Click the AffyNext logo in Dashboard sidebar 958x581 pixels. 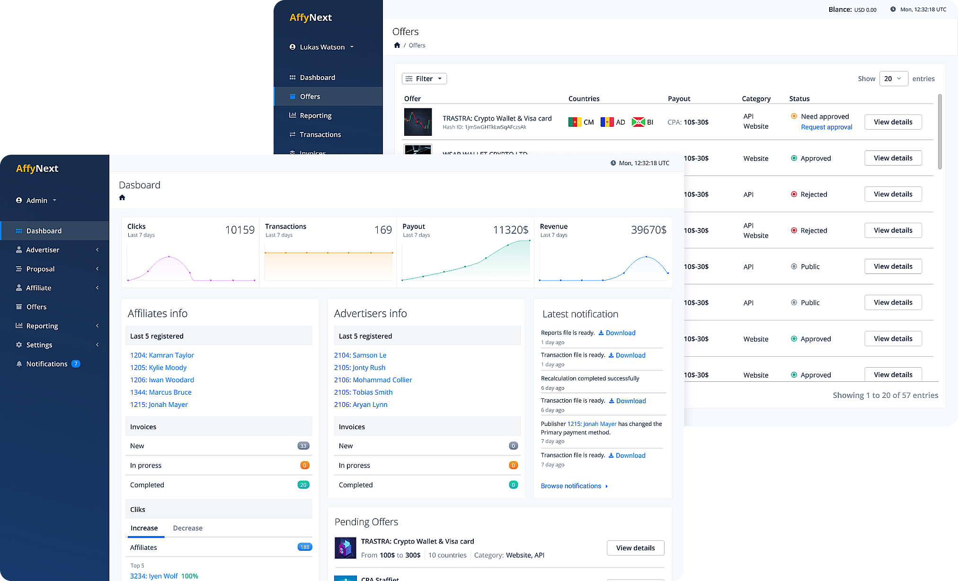click(37, 168)
